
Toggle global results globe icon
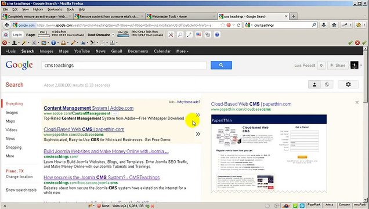pos(327,84)
